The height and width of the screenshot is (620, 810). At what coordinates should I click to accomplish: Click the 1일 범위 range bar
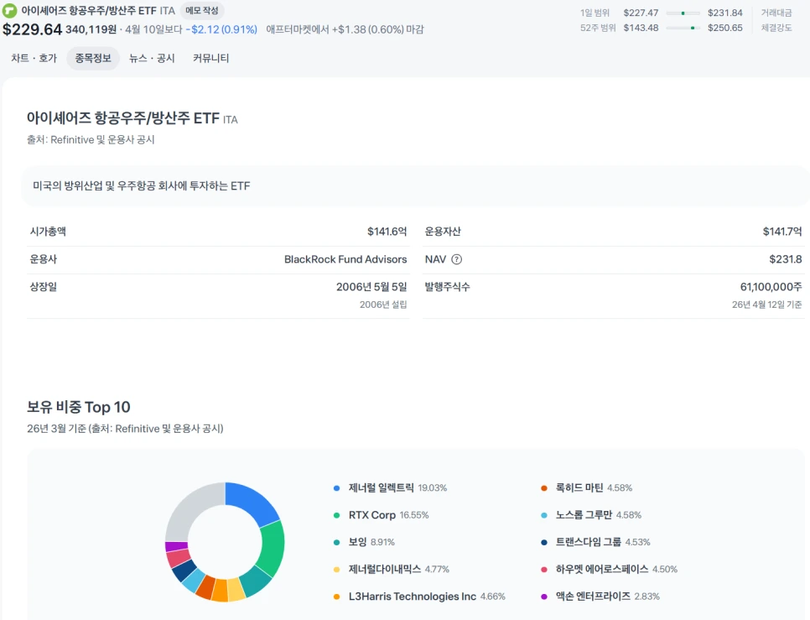(x=683, y=13)
